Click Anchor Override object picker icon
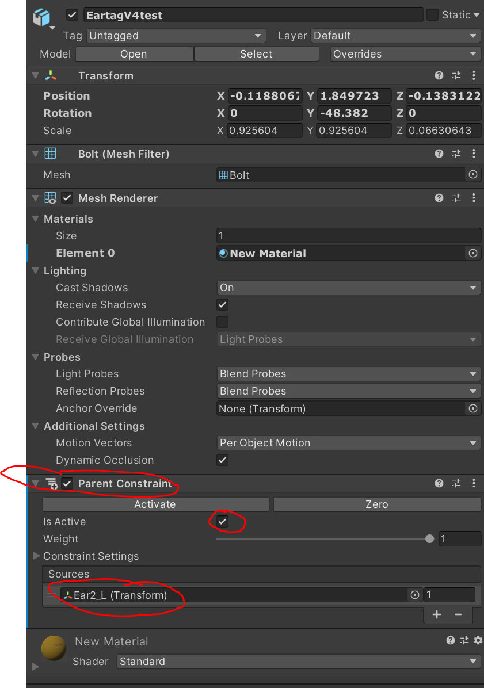 pos(473,408)
